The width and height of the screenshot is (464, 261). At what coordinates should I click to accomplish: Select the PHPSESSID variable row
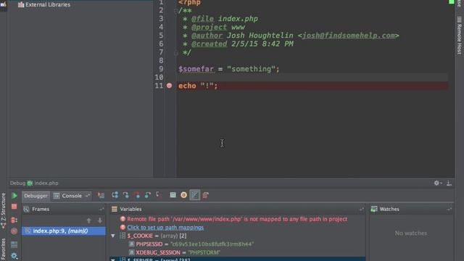(238, 244)
